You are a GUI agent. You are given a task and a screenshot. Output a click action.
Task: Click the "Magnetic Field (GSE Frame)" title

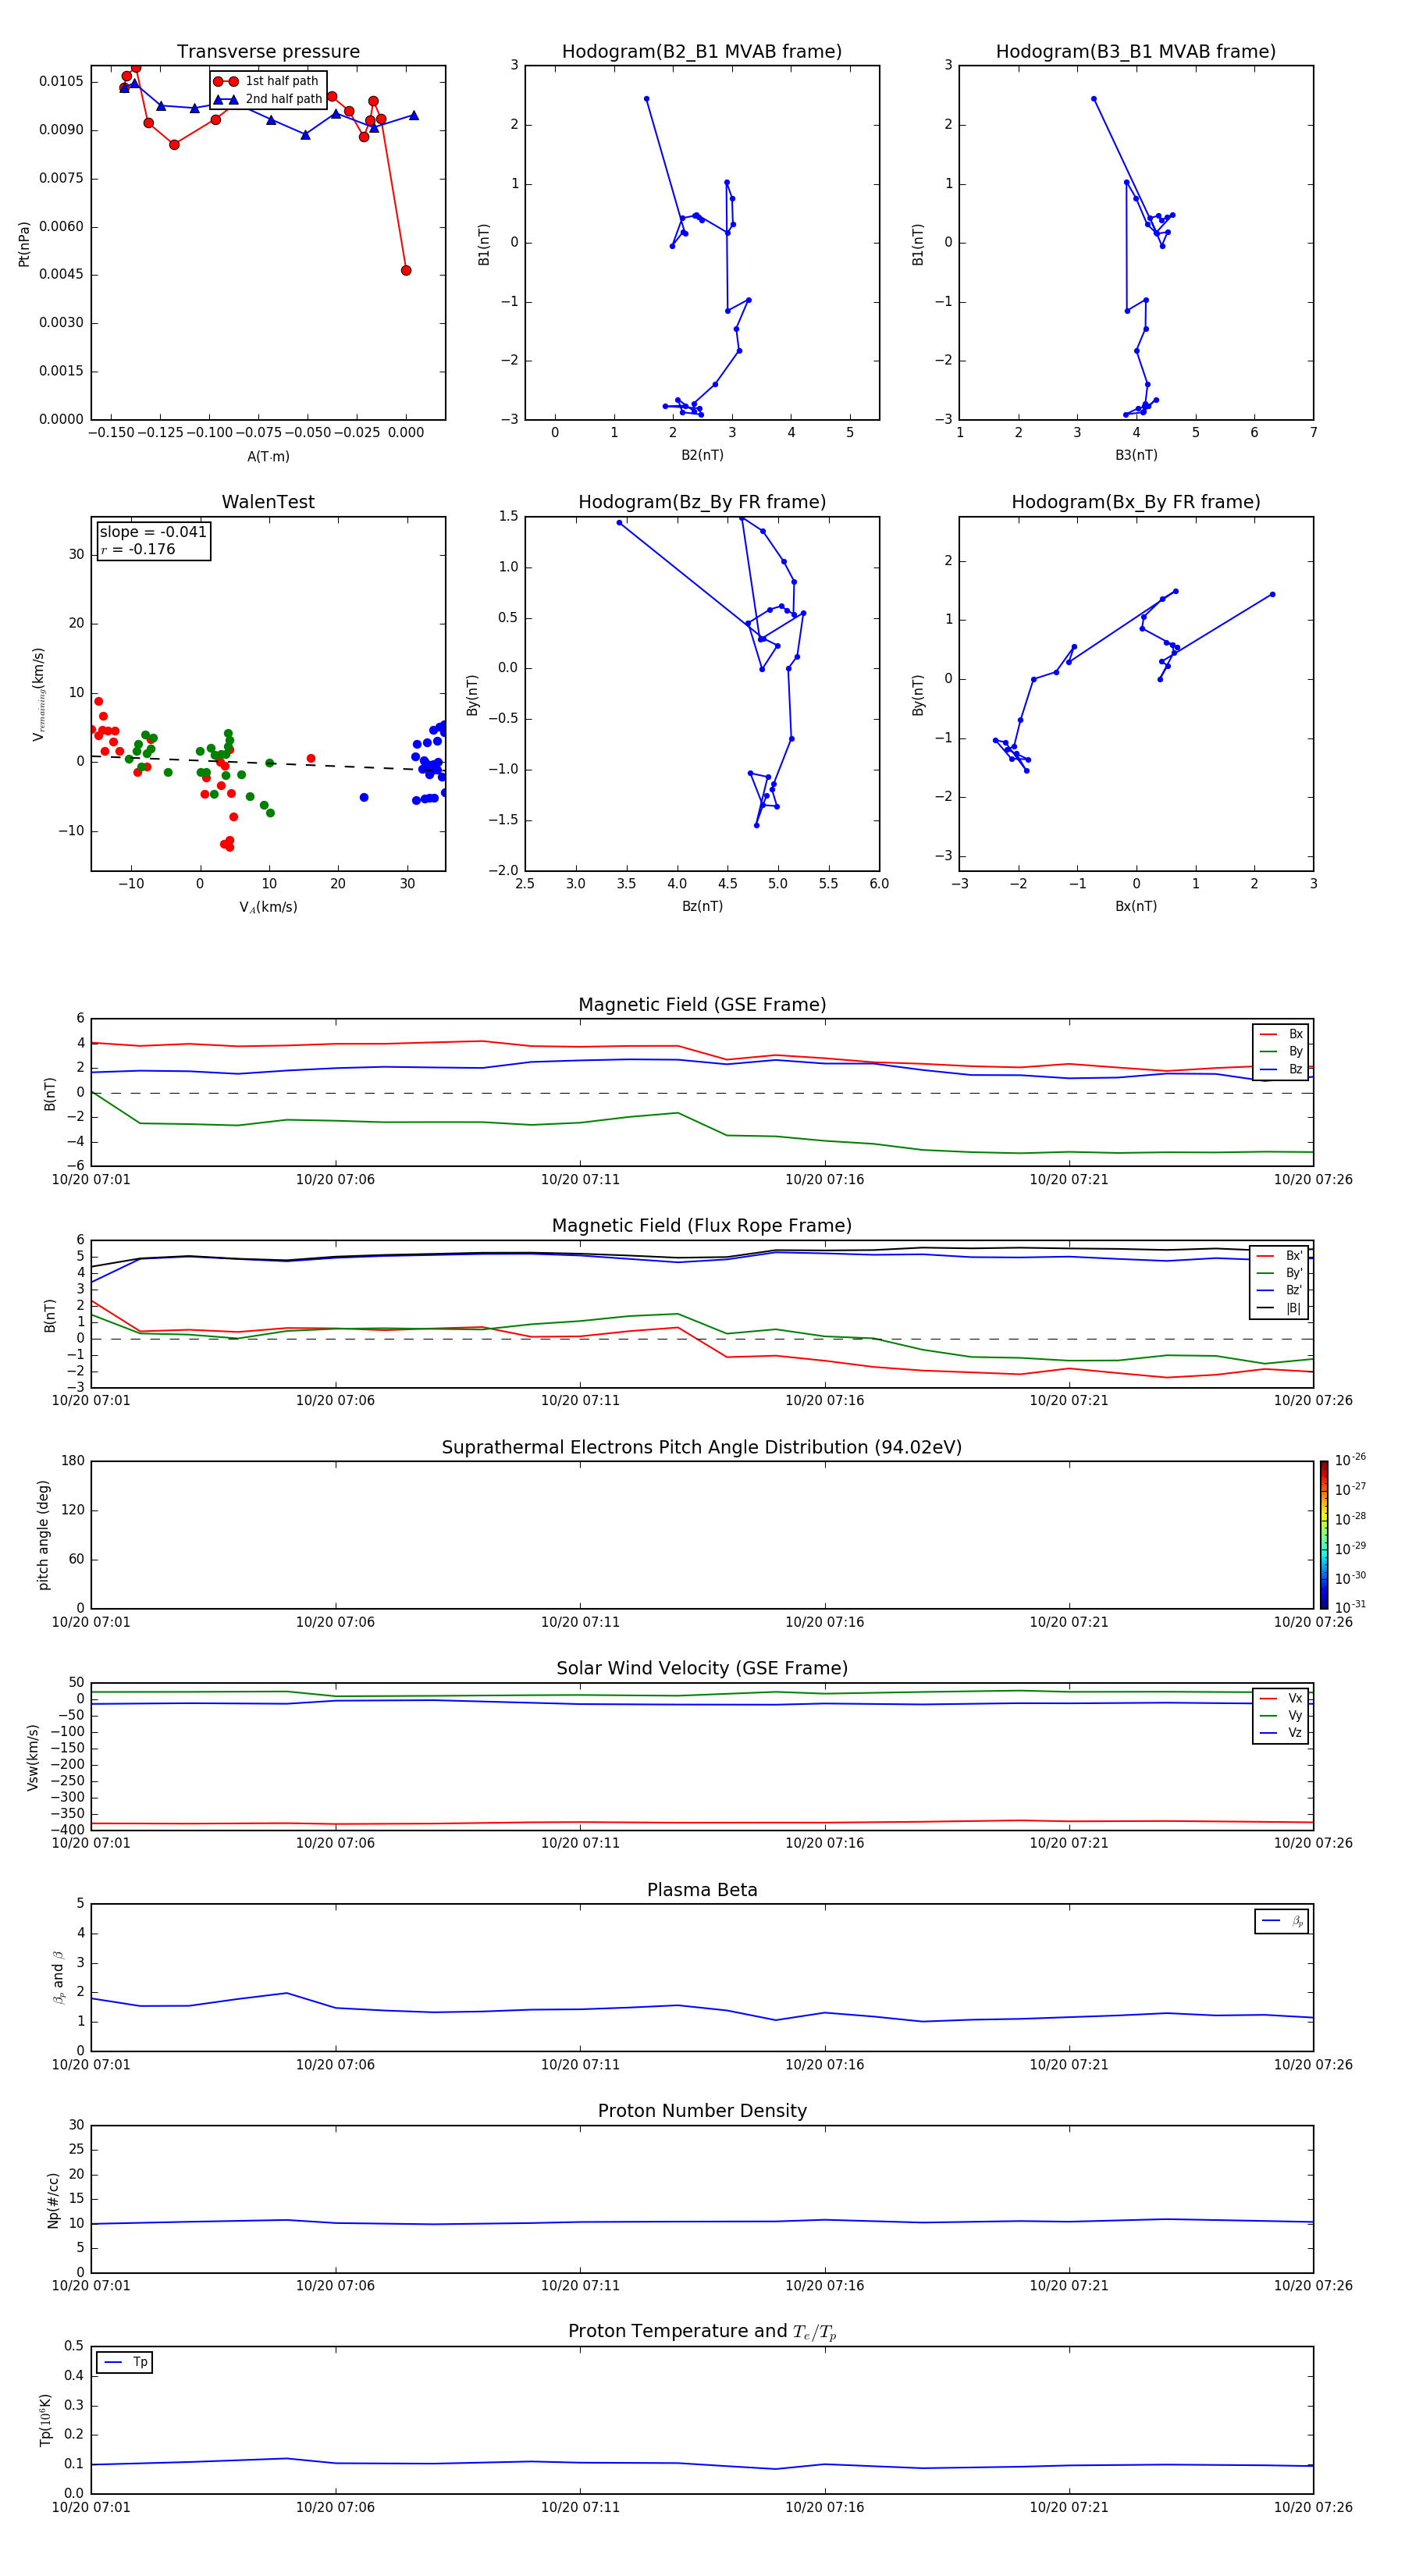tap(702, 1005)
